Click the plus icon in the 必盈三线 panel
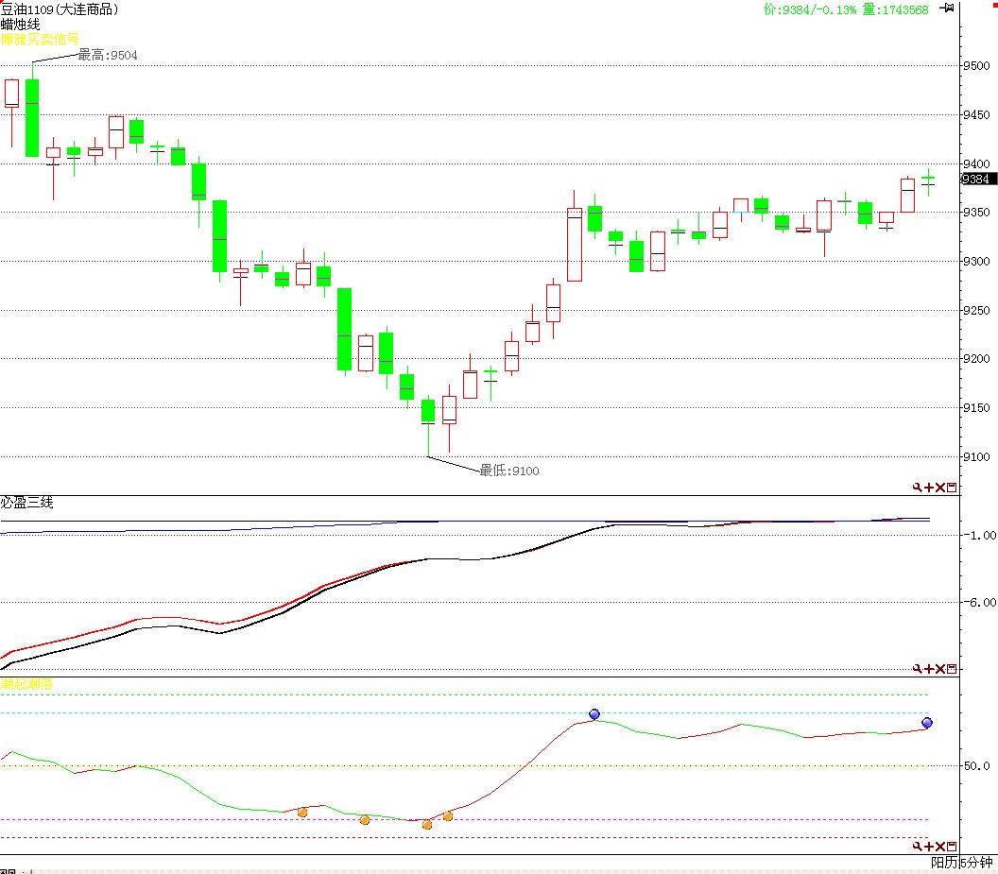Screen dimensions: 998x874 [x=929, y=668]
